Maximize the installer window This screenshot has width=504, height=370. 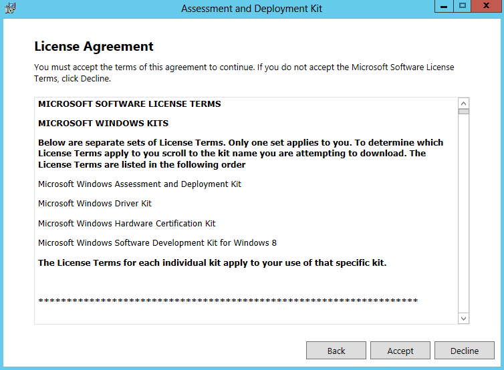point(462,6)
